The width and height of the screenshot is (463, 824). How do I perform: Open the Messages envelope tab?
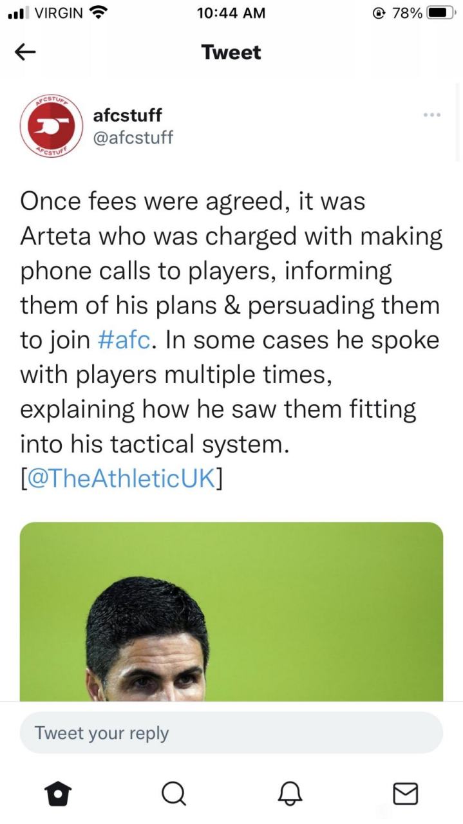point(405,794)
